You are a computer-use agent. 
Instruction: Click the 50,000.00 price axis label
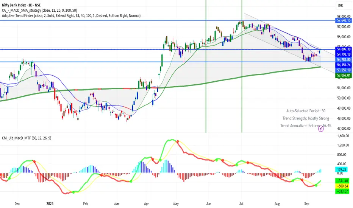tap(344, 98)
